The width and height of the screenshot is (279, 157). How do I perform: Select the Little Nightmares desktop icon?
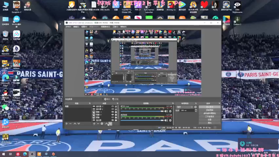tap(237, 7)
